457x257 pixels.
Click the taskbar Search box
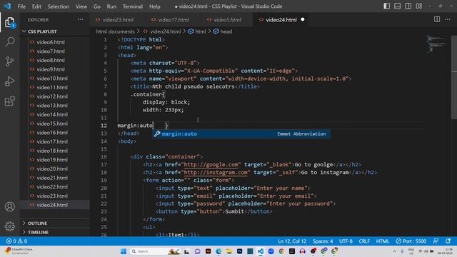[155, 251]
